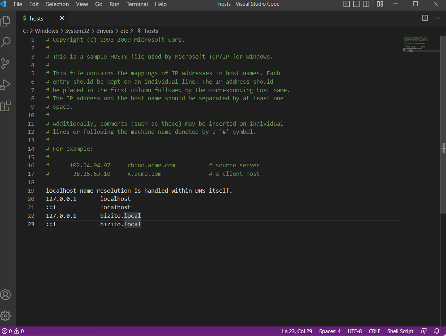Expand the drivers breadcrumb segment
Image resolution: width=446 pixels, height=336 pixels.
(105, 31)
